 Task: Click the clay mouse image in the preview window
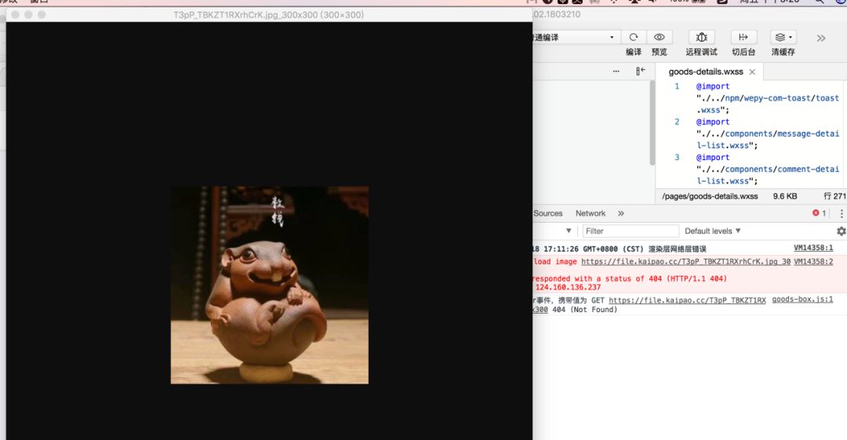[270, 285]
